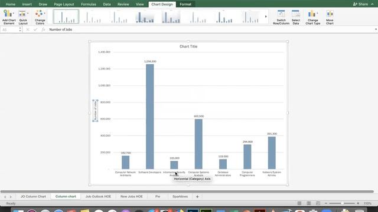The width and height of the screenshot is (378, 212).
Task: Add a new sheet with the plus button
Action: click(197, 197)
